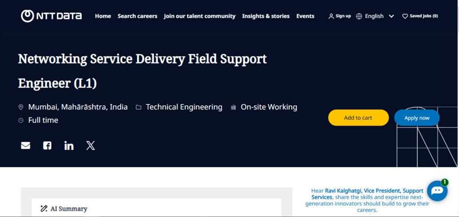Share job on X icon
Image resolution: width=459 pixels, height=217 pixels.
[x=91, y=146]
